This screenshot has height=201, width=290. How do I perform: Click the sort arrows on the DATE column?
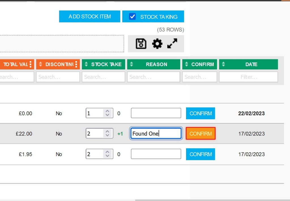pyautogui.click(x=223, y=64)
